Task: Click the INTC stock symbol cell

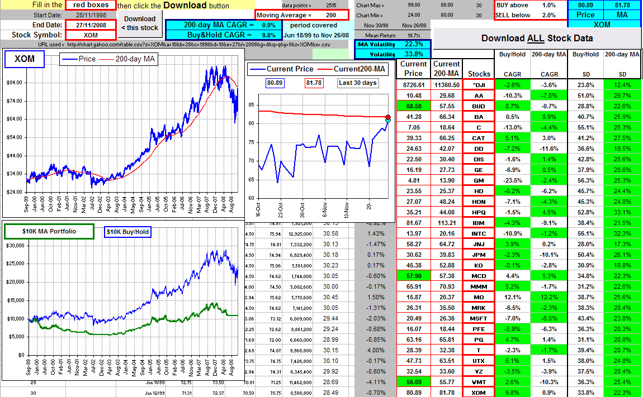Action: pos(479,233)
